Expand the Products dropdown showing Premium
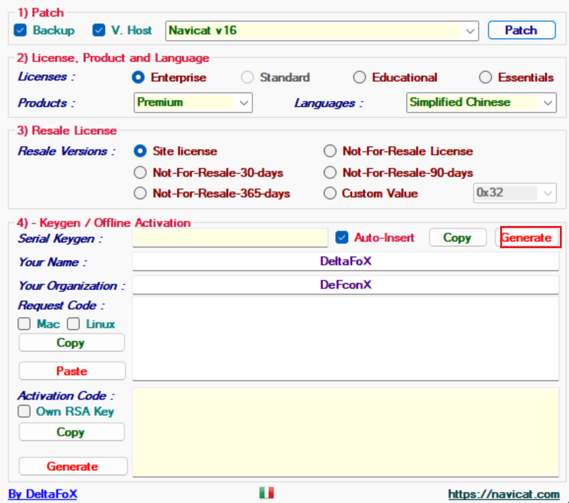This screenshot has height=503, width=569. point(245,103)
